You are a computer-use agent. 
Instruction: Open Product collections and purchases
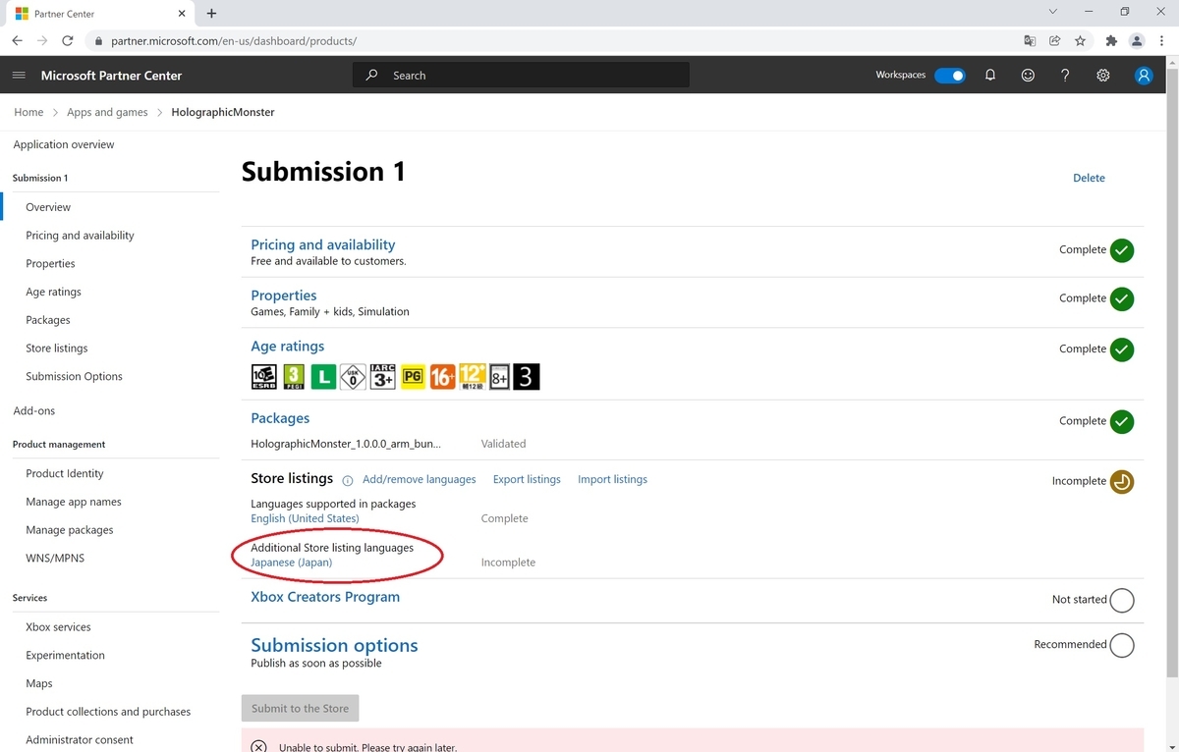point(108,712)
